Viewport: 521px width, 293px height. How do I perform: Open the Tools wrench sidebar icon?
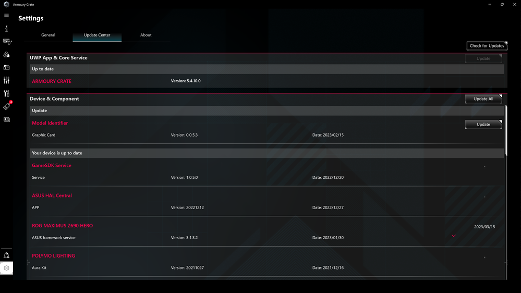pyautogui.click(x=6, y=93)
